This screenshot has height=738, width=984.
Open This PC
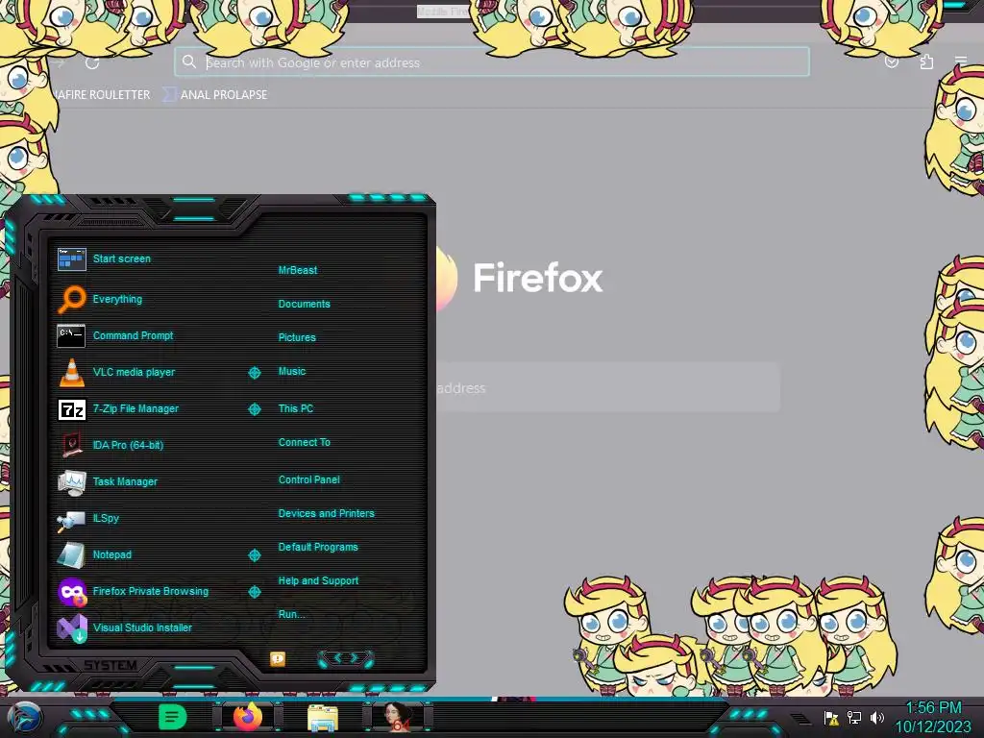click(296, 408)
